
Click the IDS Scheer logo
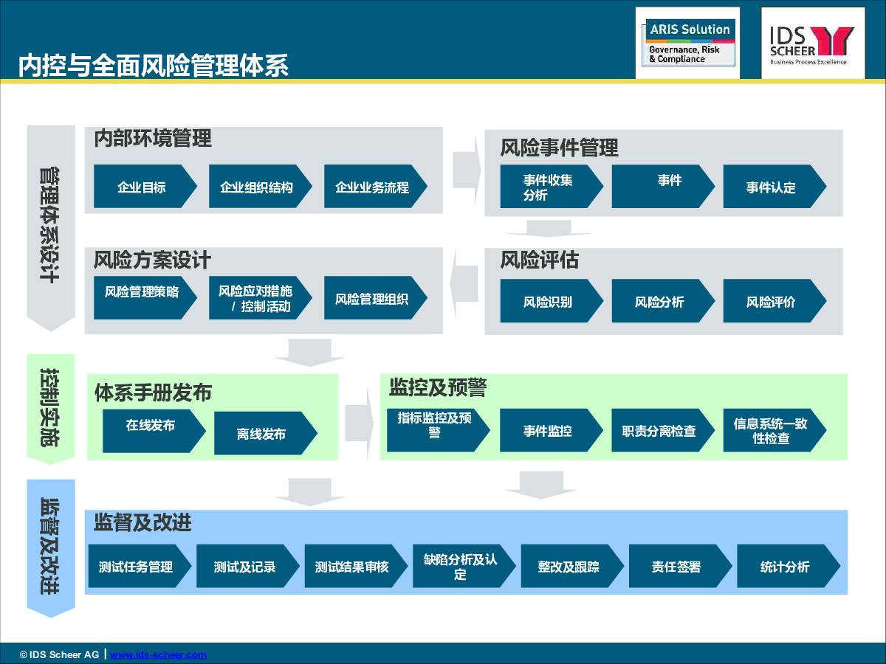click(813, 44)
